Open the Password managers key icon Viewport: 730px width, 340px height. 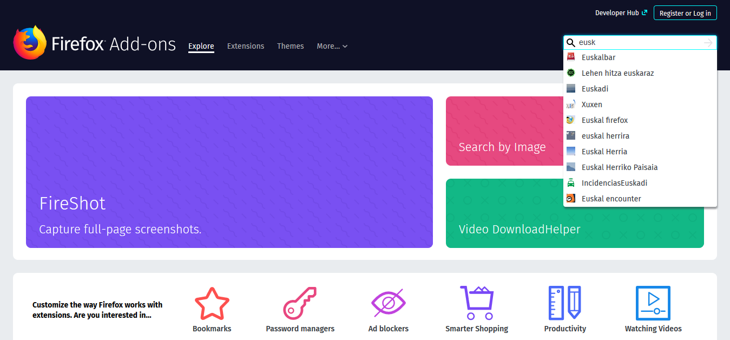pyautogui.click(x=300, y=303)
